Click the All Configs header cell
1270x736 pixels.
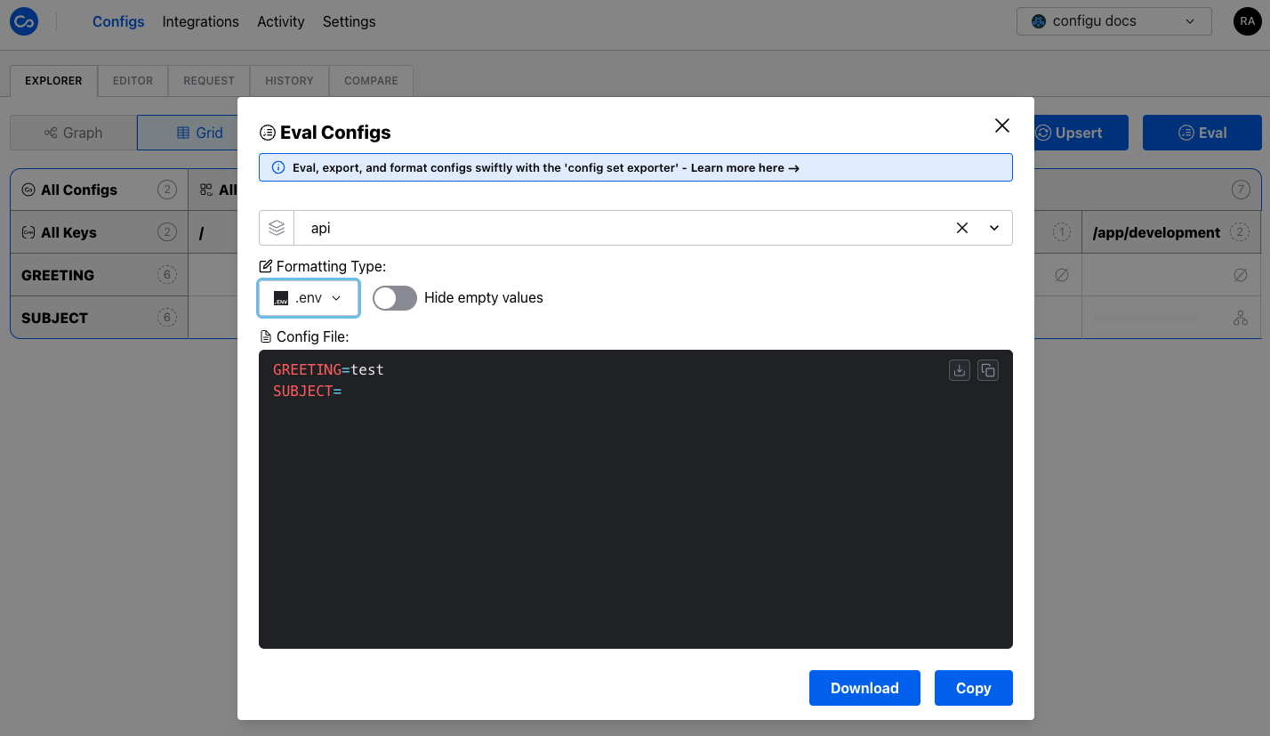[x=99, y=190]
